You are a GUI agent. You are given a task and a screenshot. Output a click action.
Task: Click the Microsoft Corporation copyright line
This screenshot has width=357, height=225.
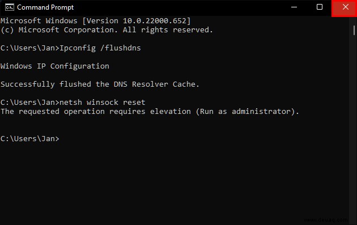click(x=107, y=30)
